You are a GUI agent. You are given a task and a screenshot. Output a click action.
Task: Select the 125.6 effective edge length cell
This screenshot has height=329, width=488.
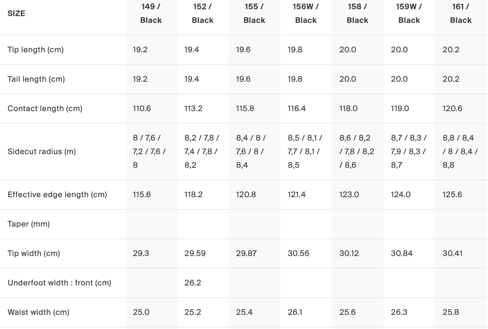click(x=452, y=195)
